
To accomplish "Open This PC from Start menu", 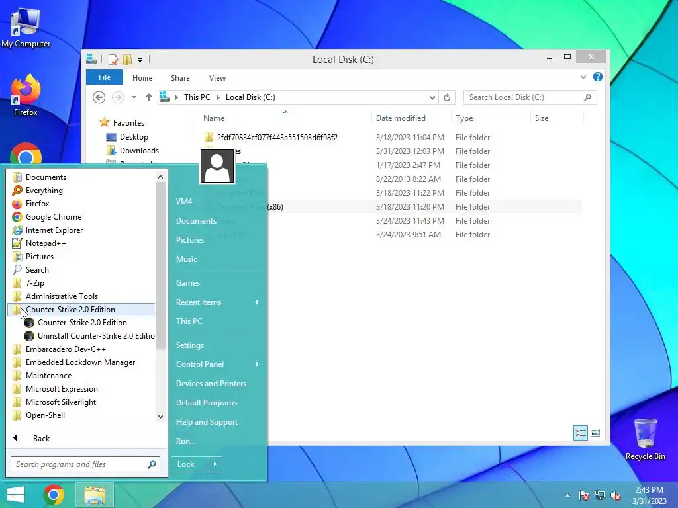I will 217,321.
